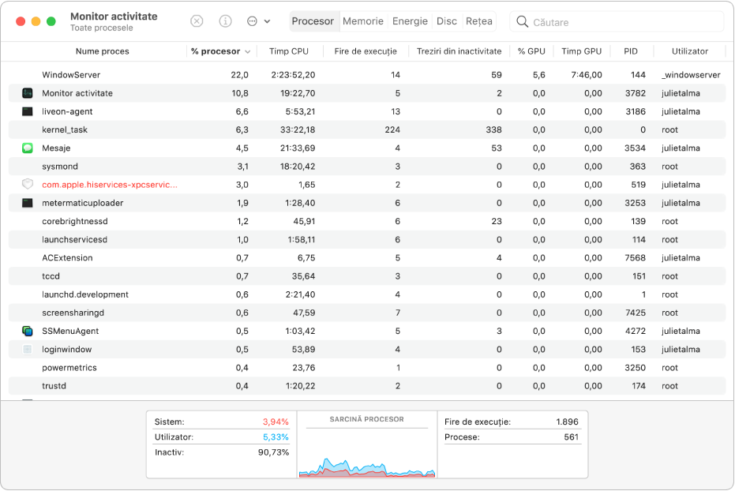
Task: Open the process info inspector icon
Action: (x=226, y=21)
